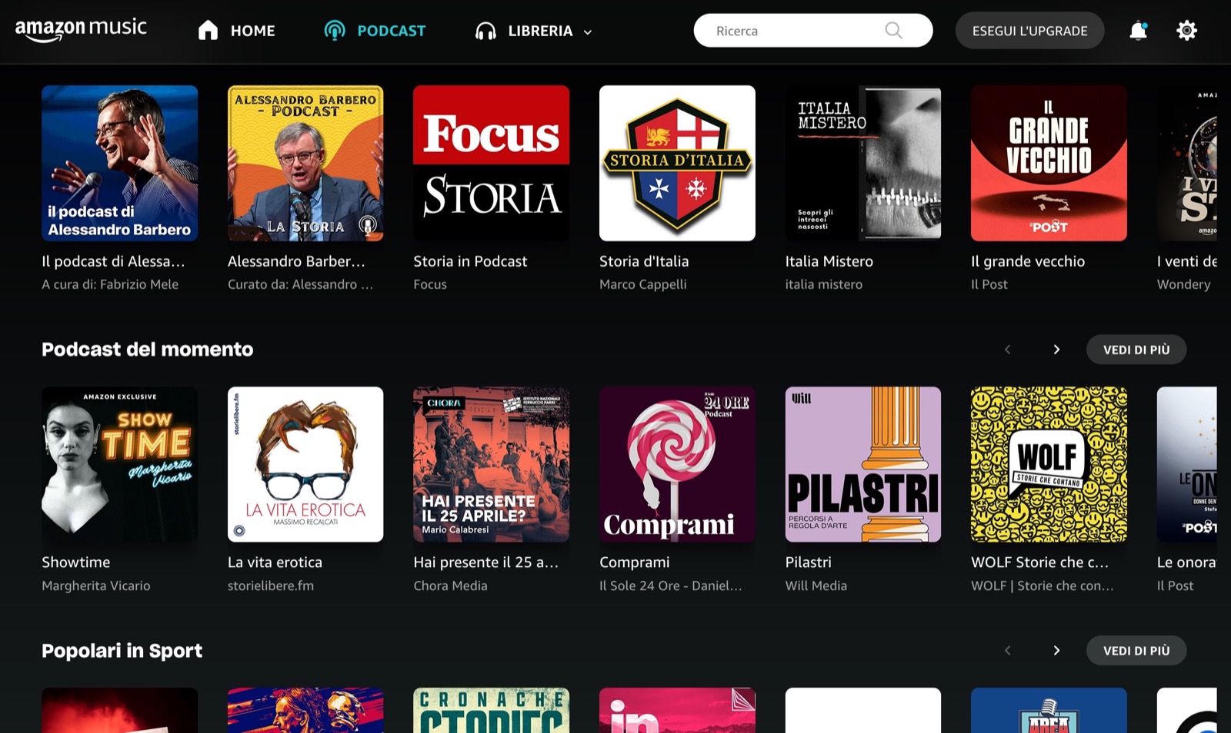Click the search magnifier icon
Screen dimensions: 1231x733
tap(893, 31)
